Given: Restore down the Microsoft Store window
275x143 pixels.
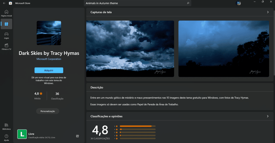Looking at the screenshot, I should point(263,2).
